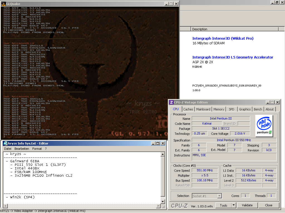The width and height of the screenshot is (285, 213).
Task: Click the Validate button
Action: [247, 205]
